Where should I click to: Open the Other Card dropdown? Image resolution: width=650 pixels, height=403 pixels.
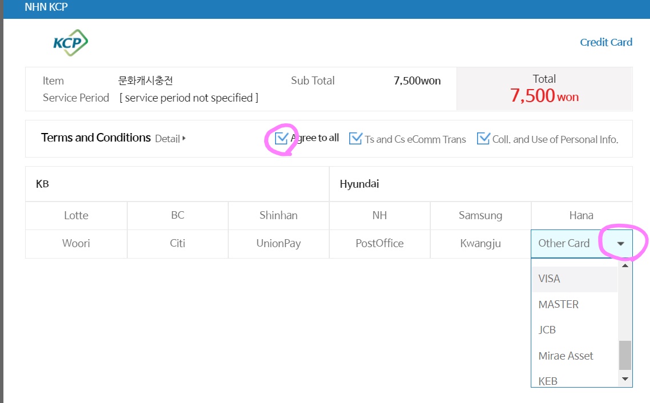coord(582,244)
